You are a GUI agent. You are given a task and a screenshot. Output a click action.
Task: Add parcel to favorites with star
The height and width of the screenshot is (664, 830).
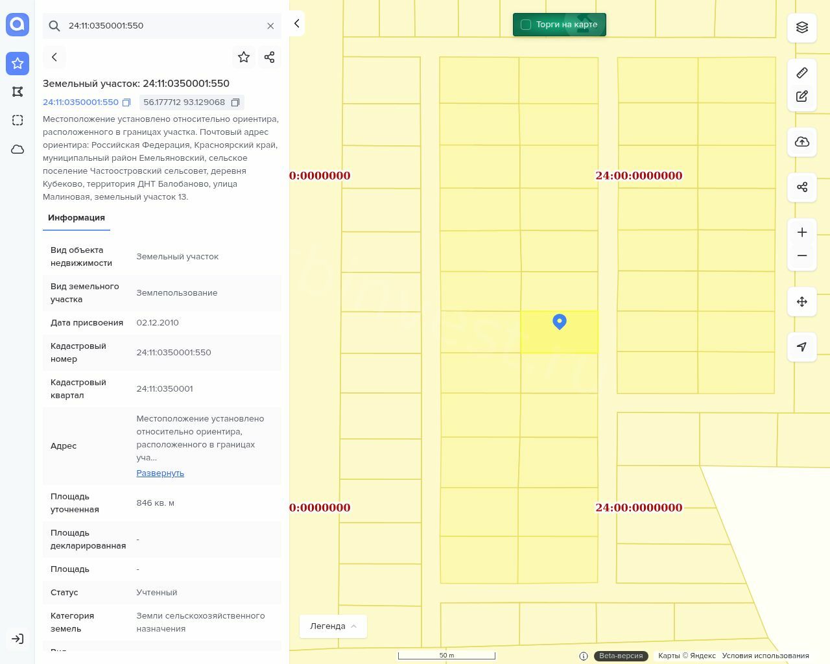(244, 57)
